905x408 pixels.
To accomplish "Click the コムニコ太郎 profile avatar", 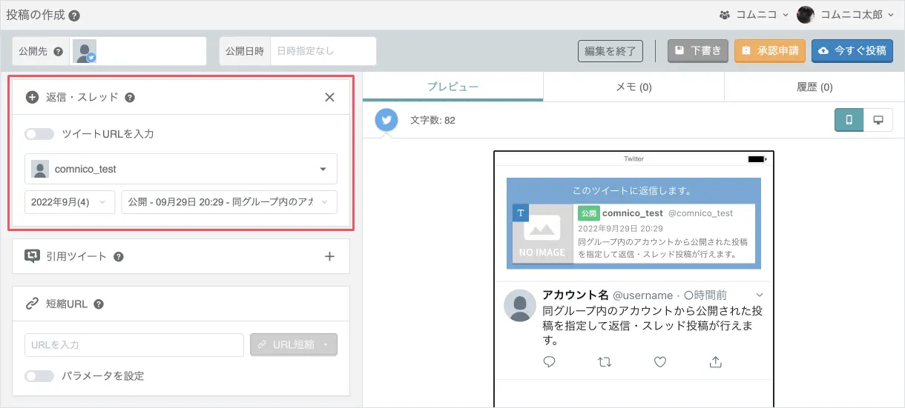I will coord(806,15).
